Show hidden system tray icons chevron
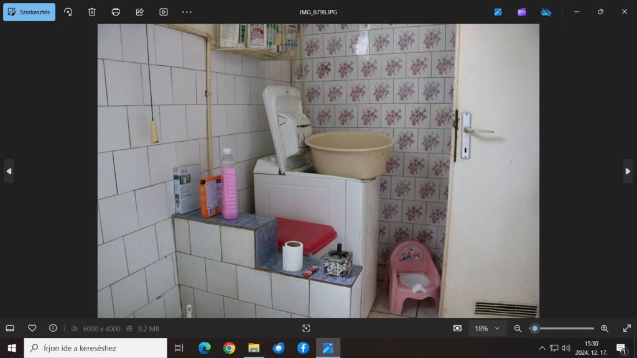 [542, 348]
